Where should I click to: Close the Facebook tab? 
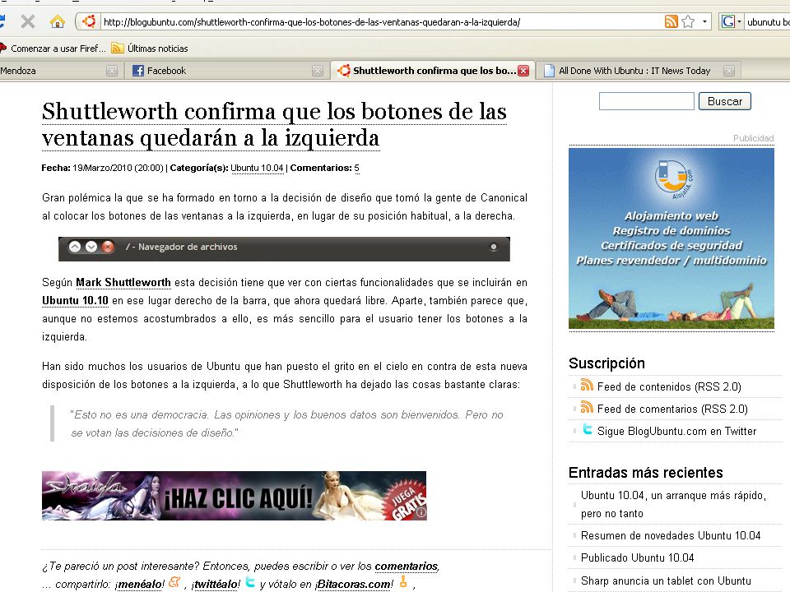click(318, 71)
